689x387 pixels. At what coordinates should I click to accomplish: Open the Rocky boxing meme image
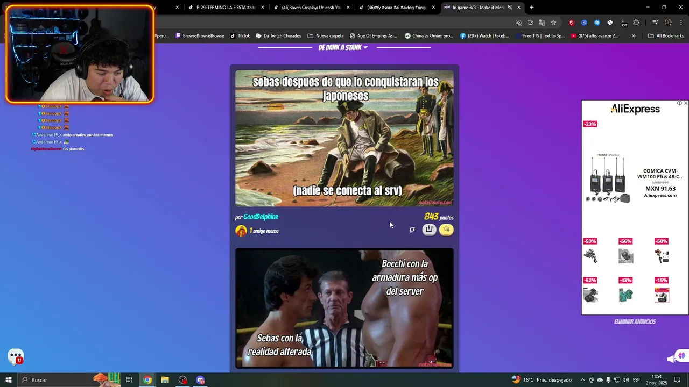344,308
